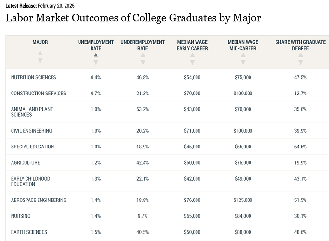Viewport: 329px width, 241px height.
Task: Sort Median Wage Early Career ascending arrow
Action: tap(192, 55)
